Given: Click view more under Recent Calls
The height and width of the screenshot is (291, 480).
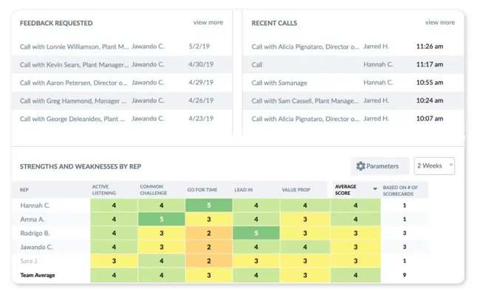Looking at the screenshot, I should point(439,22).
